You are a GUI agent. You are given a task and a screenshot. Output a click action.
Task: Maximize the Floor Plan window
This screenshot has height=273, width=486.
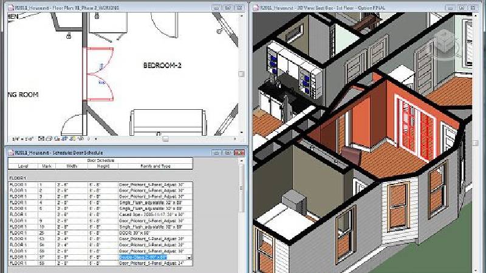click(x=228, y=7)
